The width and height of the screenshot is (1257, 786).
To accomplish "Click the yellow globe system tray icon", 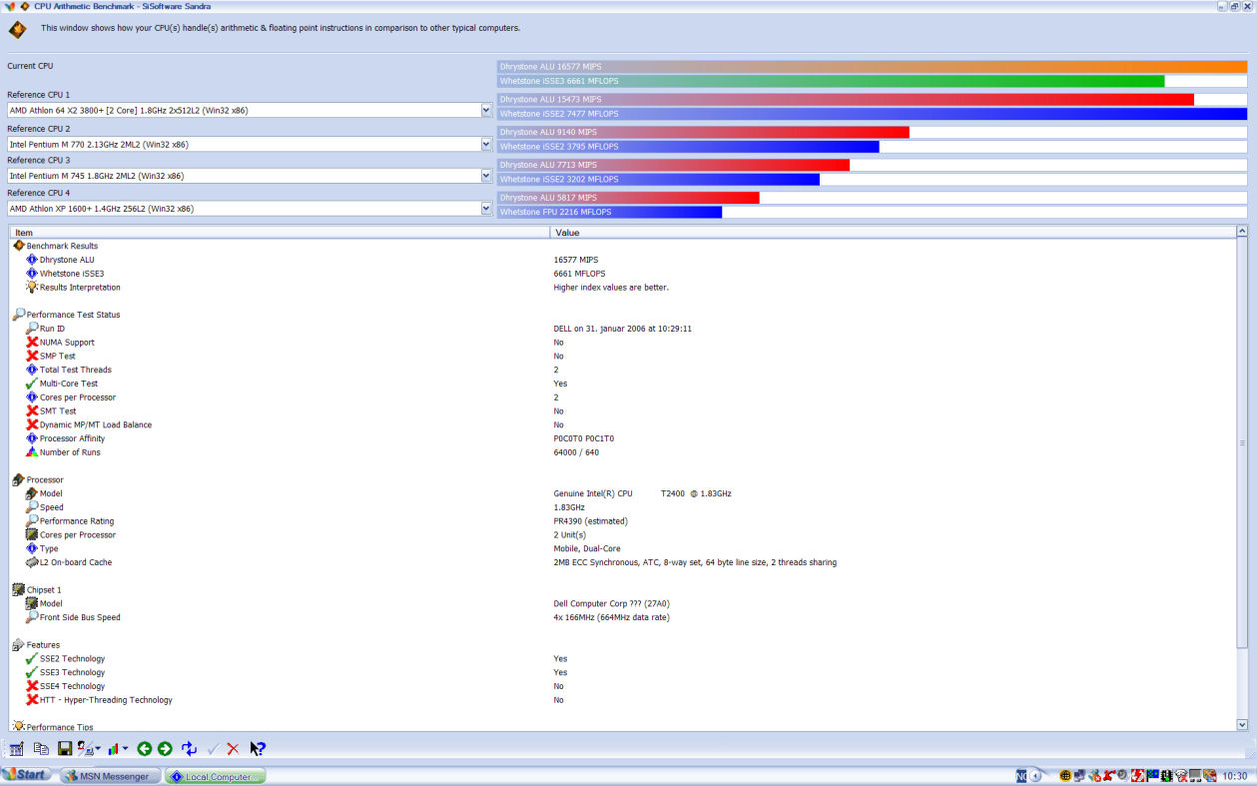I will pos(1065,775).
